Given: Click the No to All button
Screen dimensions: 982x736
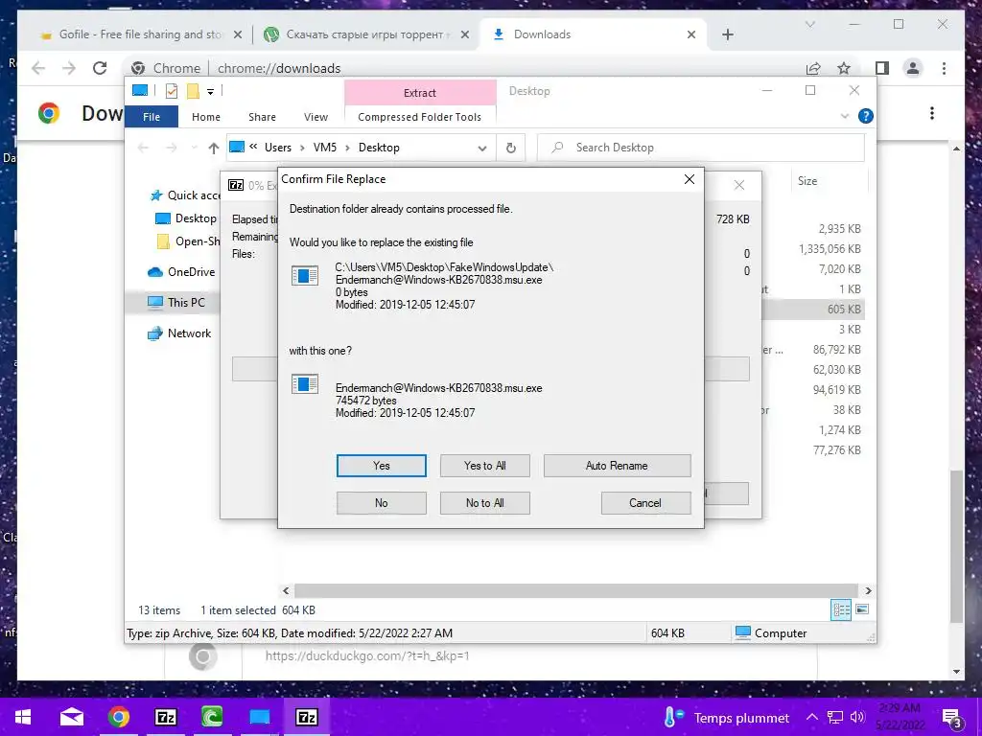Looking at the screenshot, I should click(x=484, y=502).
